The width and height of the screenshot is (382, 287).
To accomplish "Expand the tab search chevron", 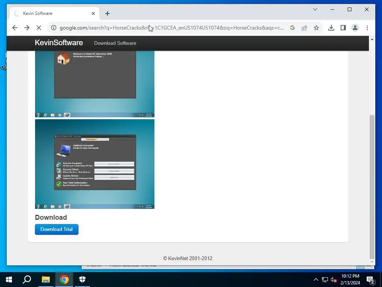I will point(315,9).
